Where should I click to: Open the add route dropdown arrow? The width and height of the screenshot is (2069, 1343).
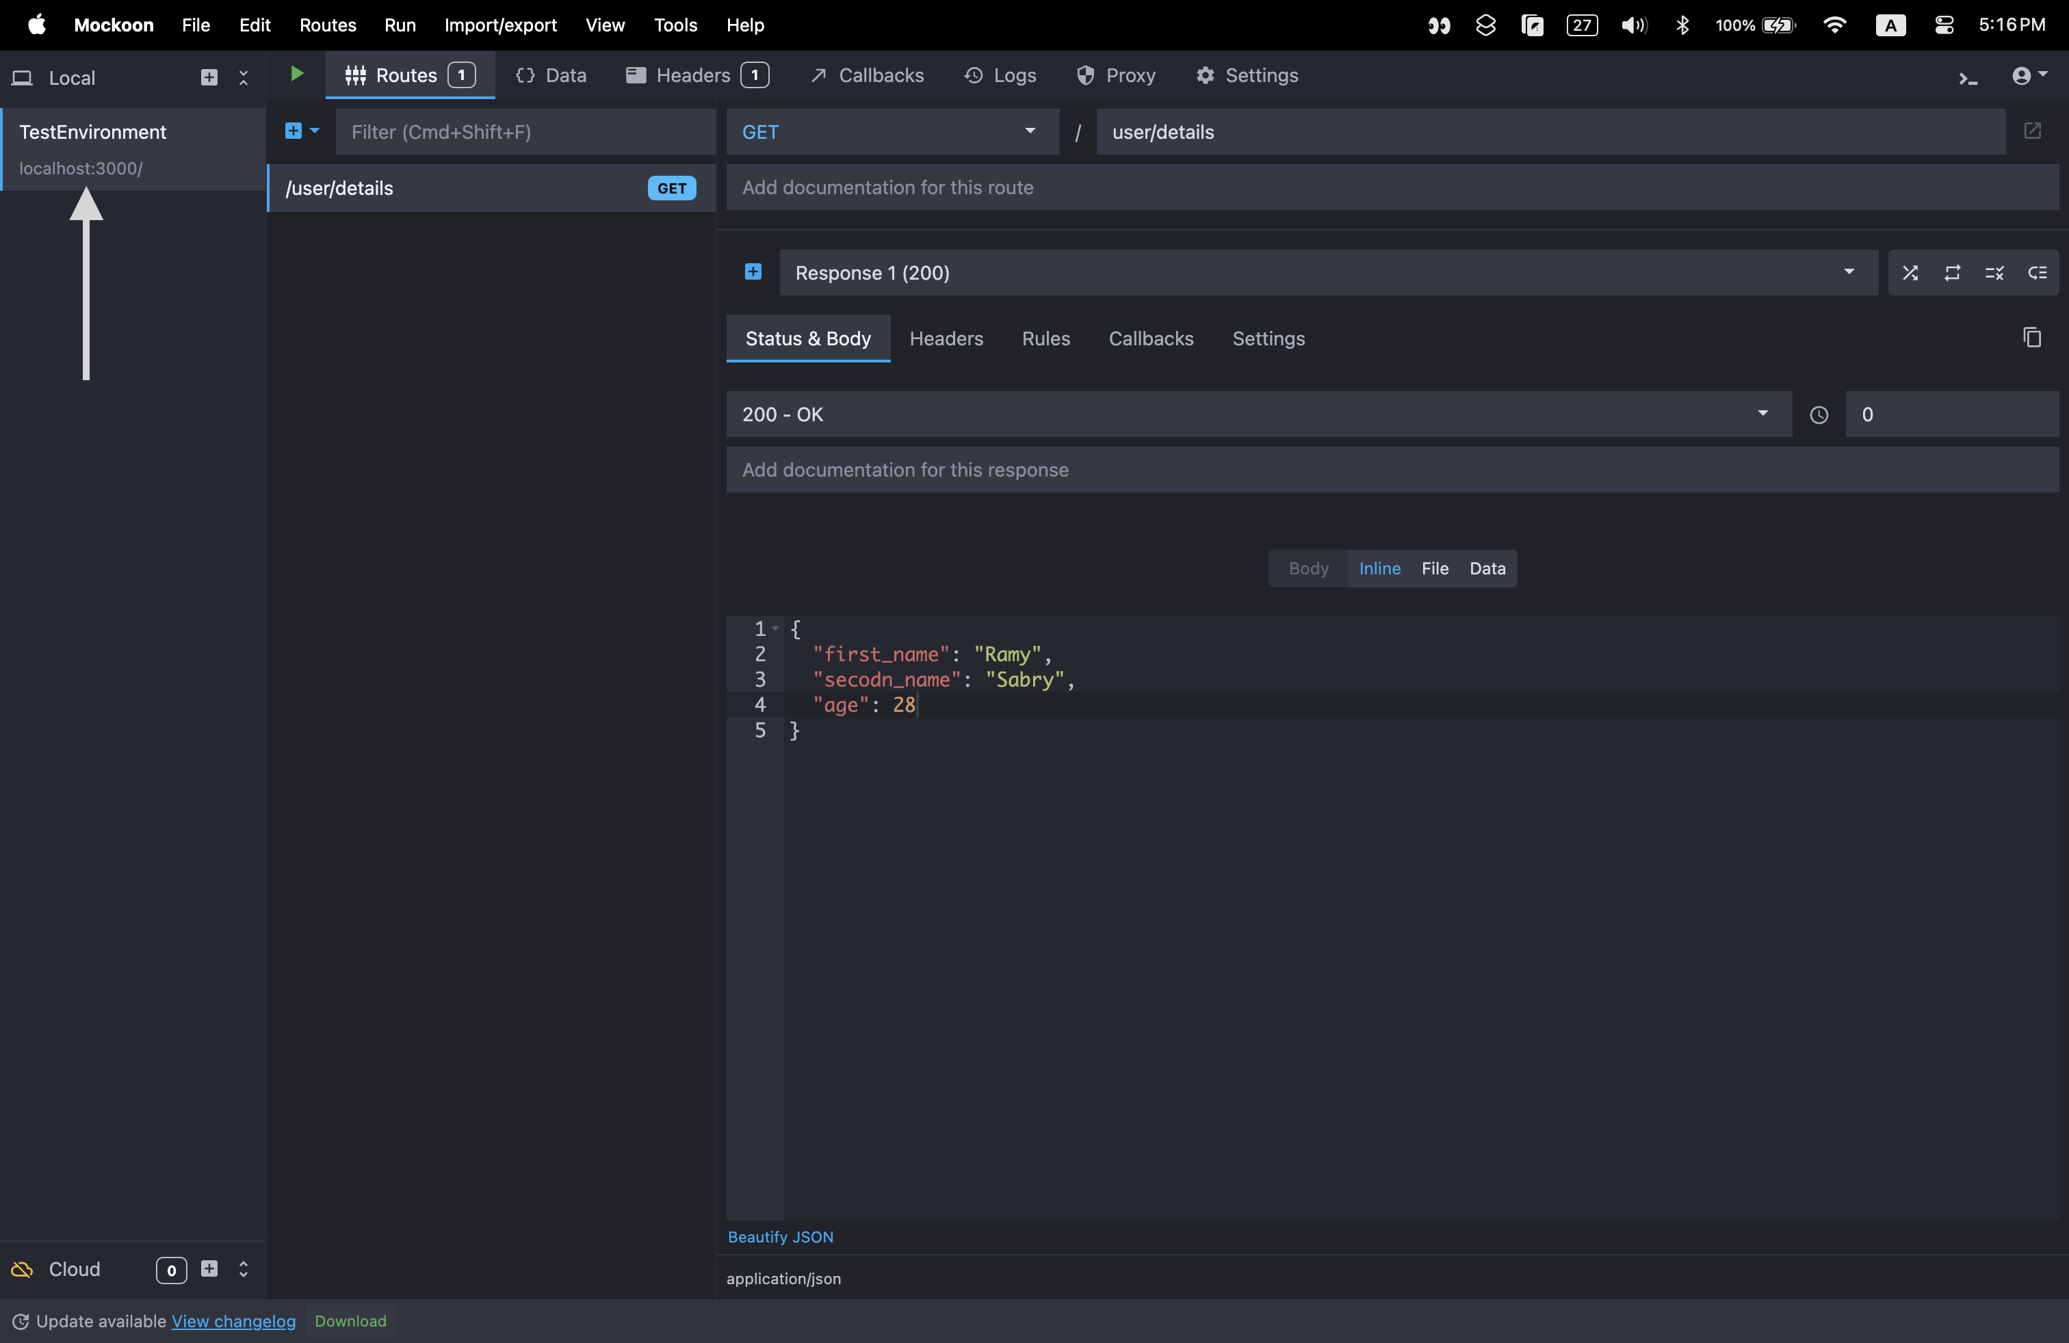pos(315,131)
